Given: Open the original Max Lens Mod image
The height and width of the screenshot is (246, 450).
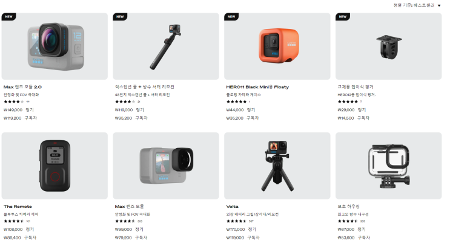Looking at the screenshot, I should click(x=166, y=166).
